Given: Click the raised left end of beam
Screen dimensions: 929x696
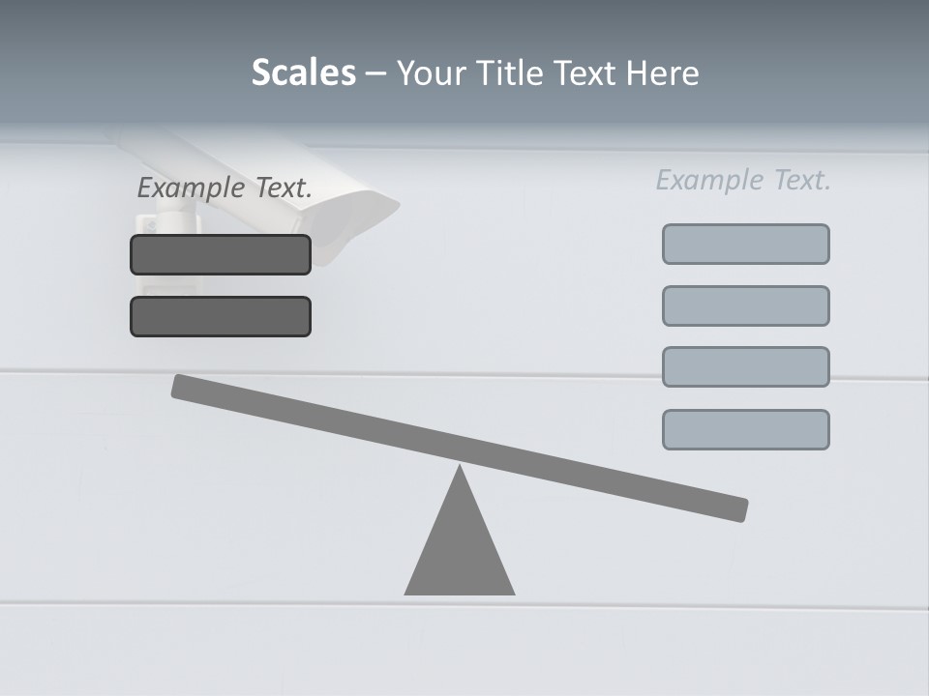Looking at the screenshot, I should coord(184,387).
